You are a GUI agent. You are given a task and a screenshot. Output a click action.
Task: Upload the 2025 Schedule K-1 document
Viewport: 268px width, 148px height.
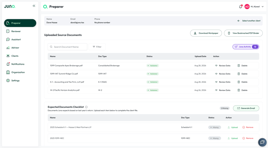[233, 127]
